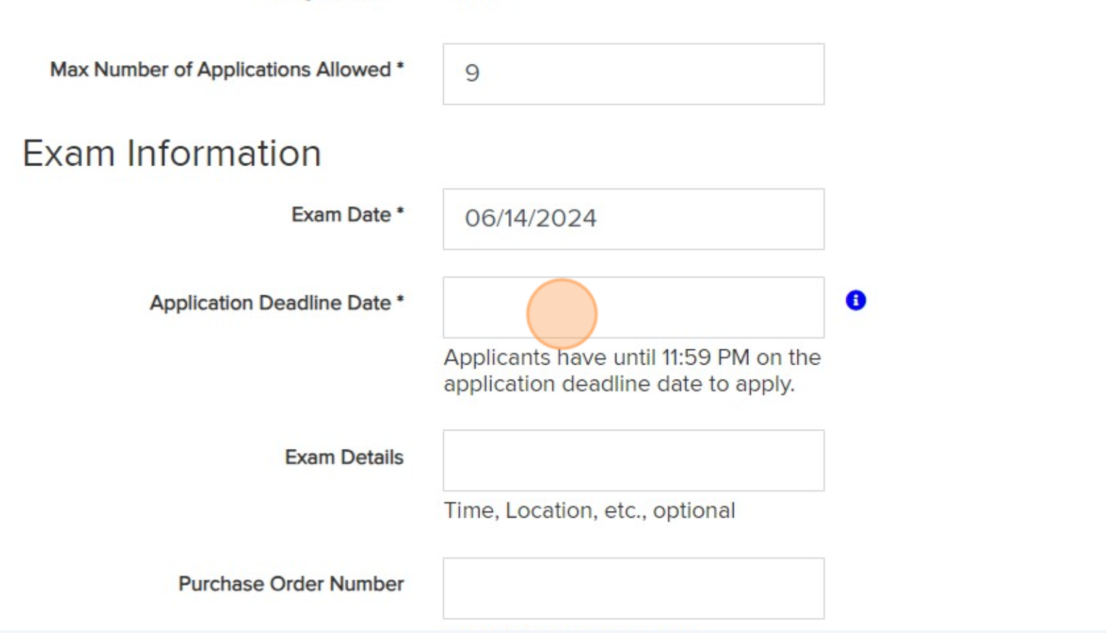The width and height of the screenshot is (1106, 633).
Task: Click the asterisk next to Exam Date
Action: (x=402, y=211)
